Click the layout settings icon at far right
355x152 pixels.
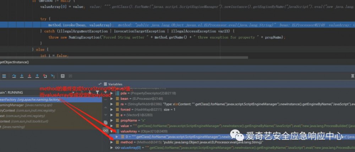[x=353, y=76]
